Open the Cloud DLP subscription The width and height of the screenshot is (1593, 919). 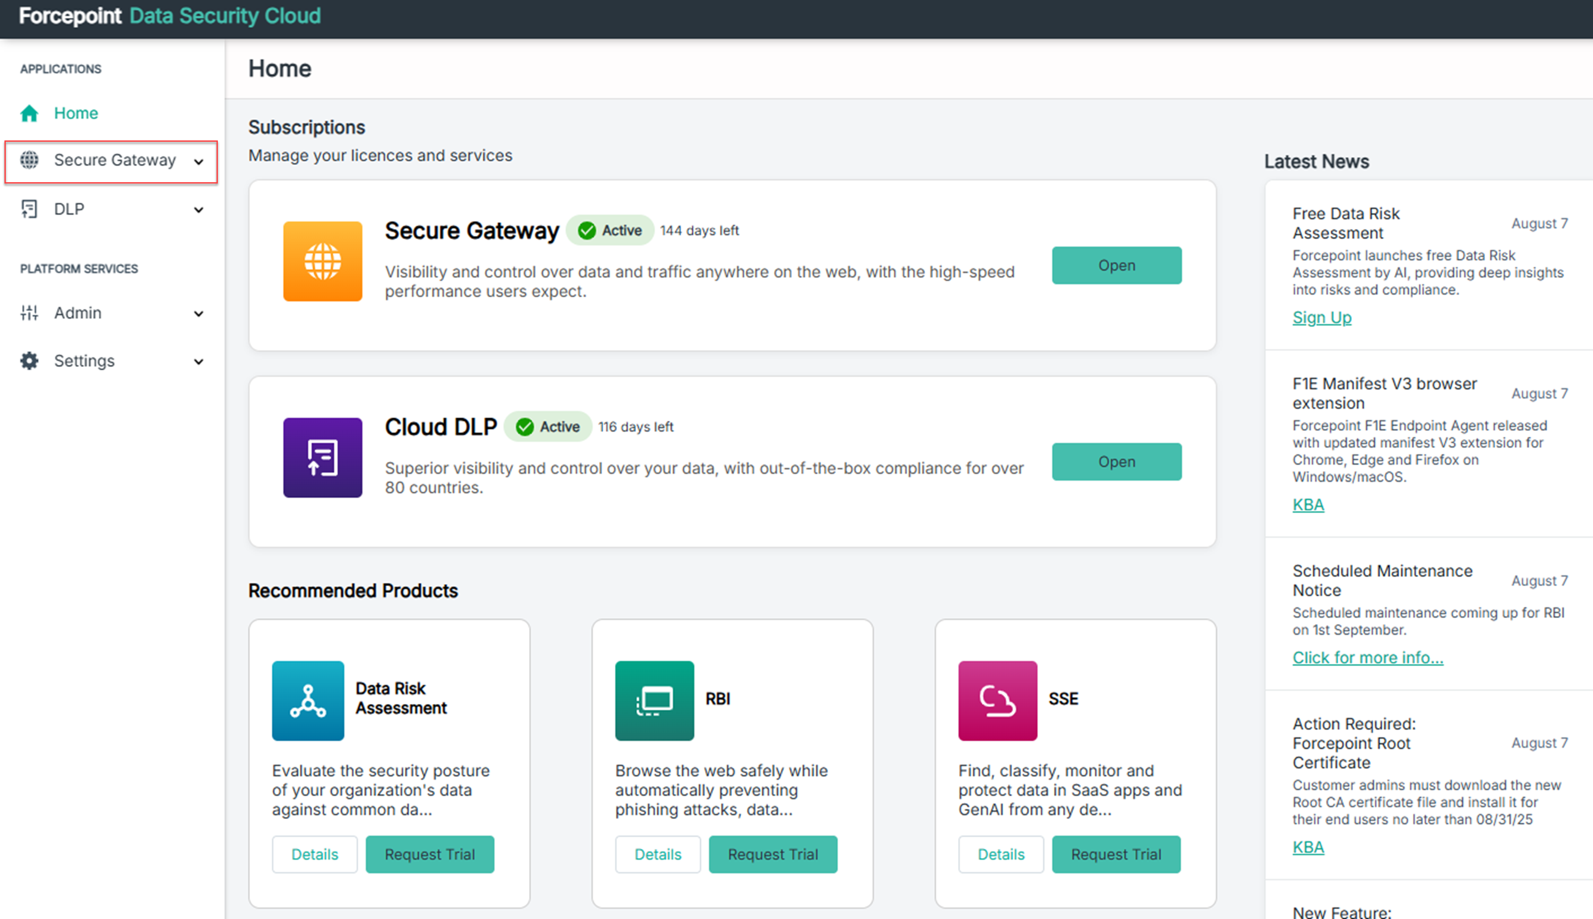1116,461
